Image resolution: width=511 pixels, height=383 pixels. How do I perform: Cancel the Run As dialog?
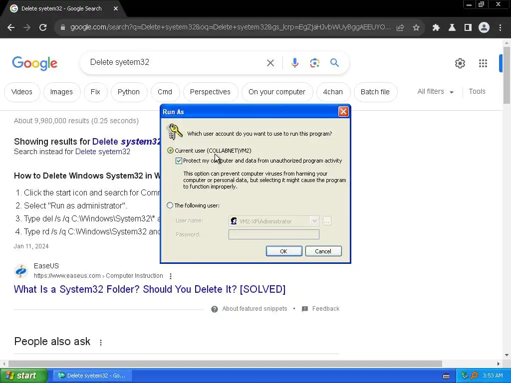323,251
